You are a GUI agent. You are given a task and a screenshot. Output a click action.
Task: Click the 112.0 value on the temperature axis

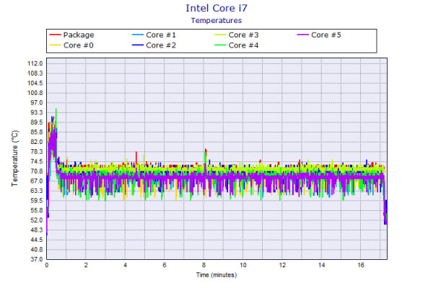[35, 63]
